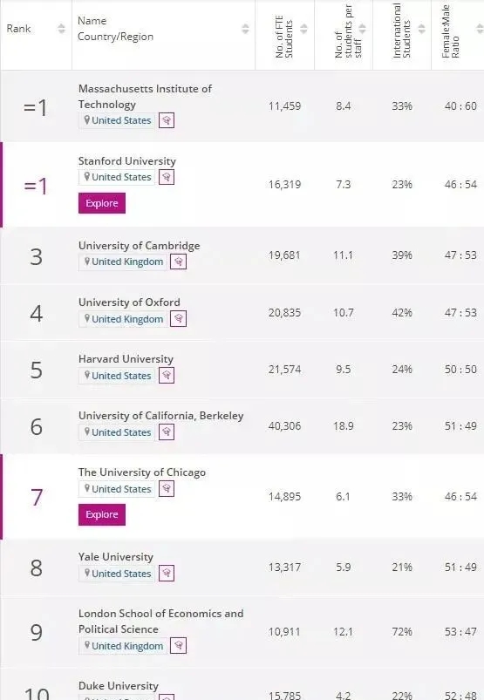Click the graduation cap icon beside Stanford's country
This screenshot has width=484, height=700.
[x=167, y=177]
